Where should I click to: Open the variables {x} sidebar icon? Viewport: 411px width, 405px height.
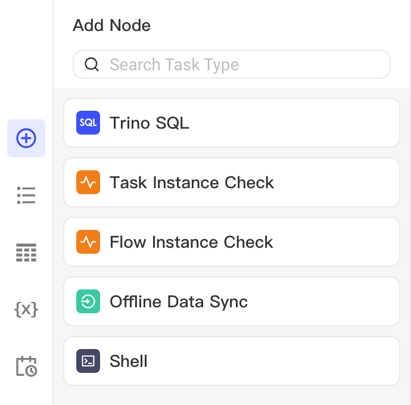tap(26, 310)
